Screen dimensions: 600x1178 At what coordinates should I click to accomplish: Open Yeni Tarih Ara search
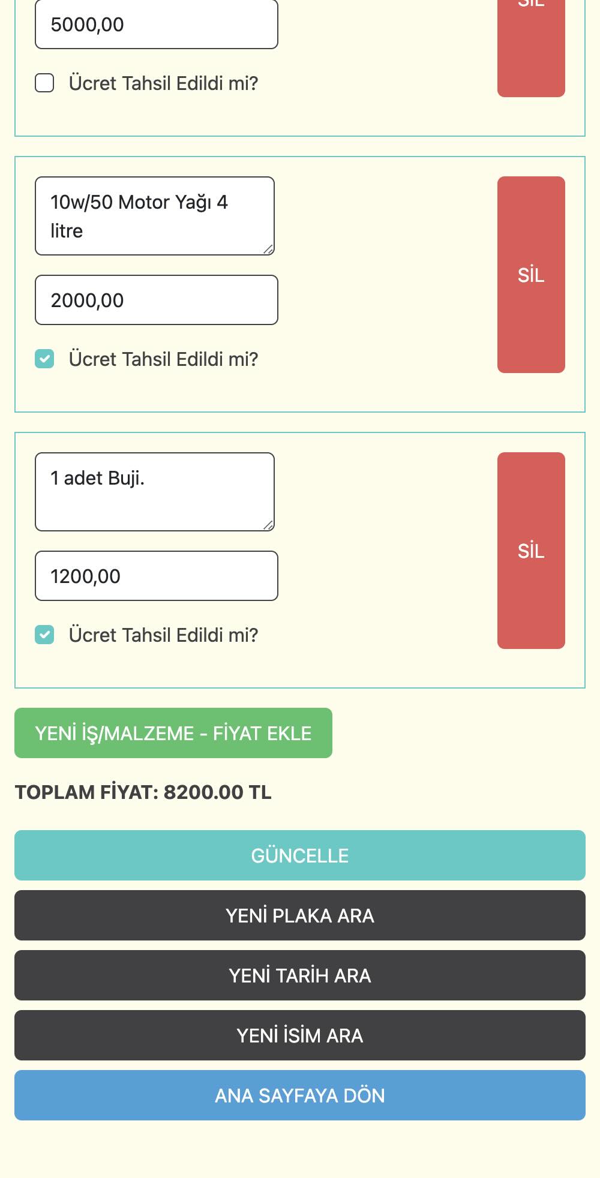tap(300, 975)
